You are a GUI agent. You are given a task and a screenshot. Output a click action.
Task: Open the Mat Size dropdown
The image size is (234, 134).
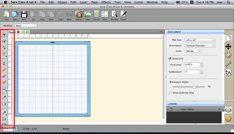(x=200, y=40)
